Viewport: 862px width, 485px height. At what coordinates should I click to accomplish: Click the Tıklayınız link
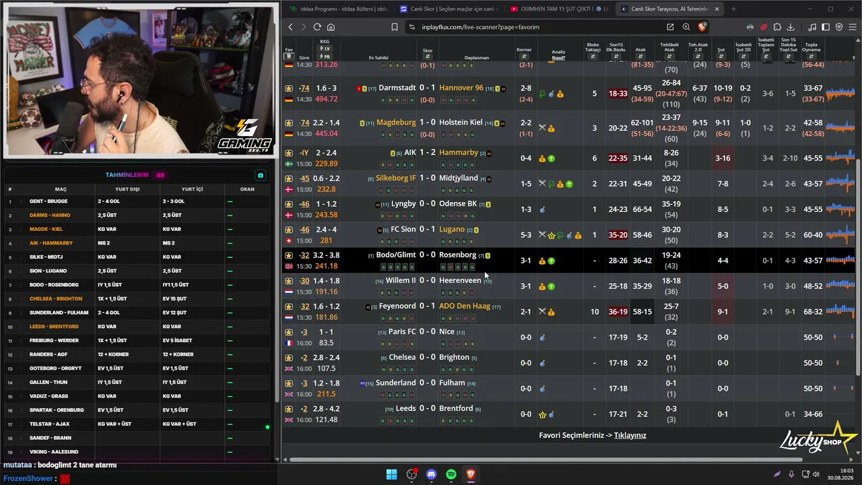(630, 435)
